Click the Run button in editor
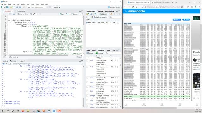 (x=61, y=14)
